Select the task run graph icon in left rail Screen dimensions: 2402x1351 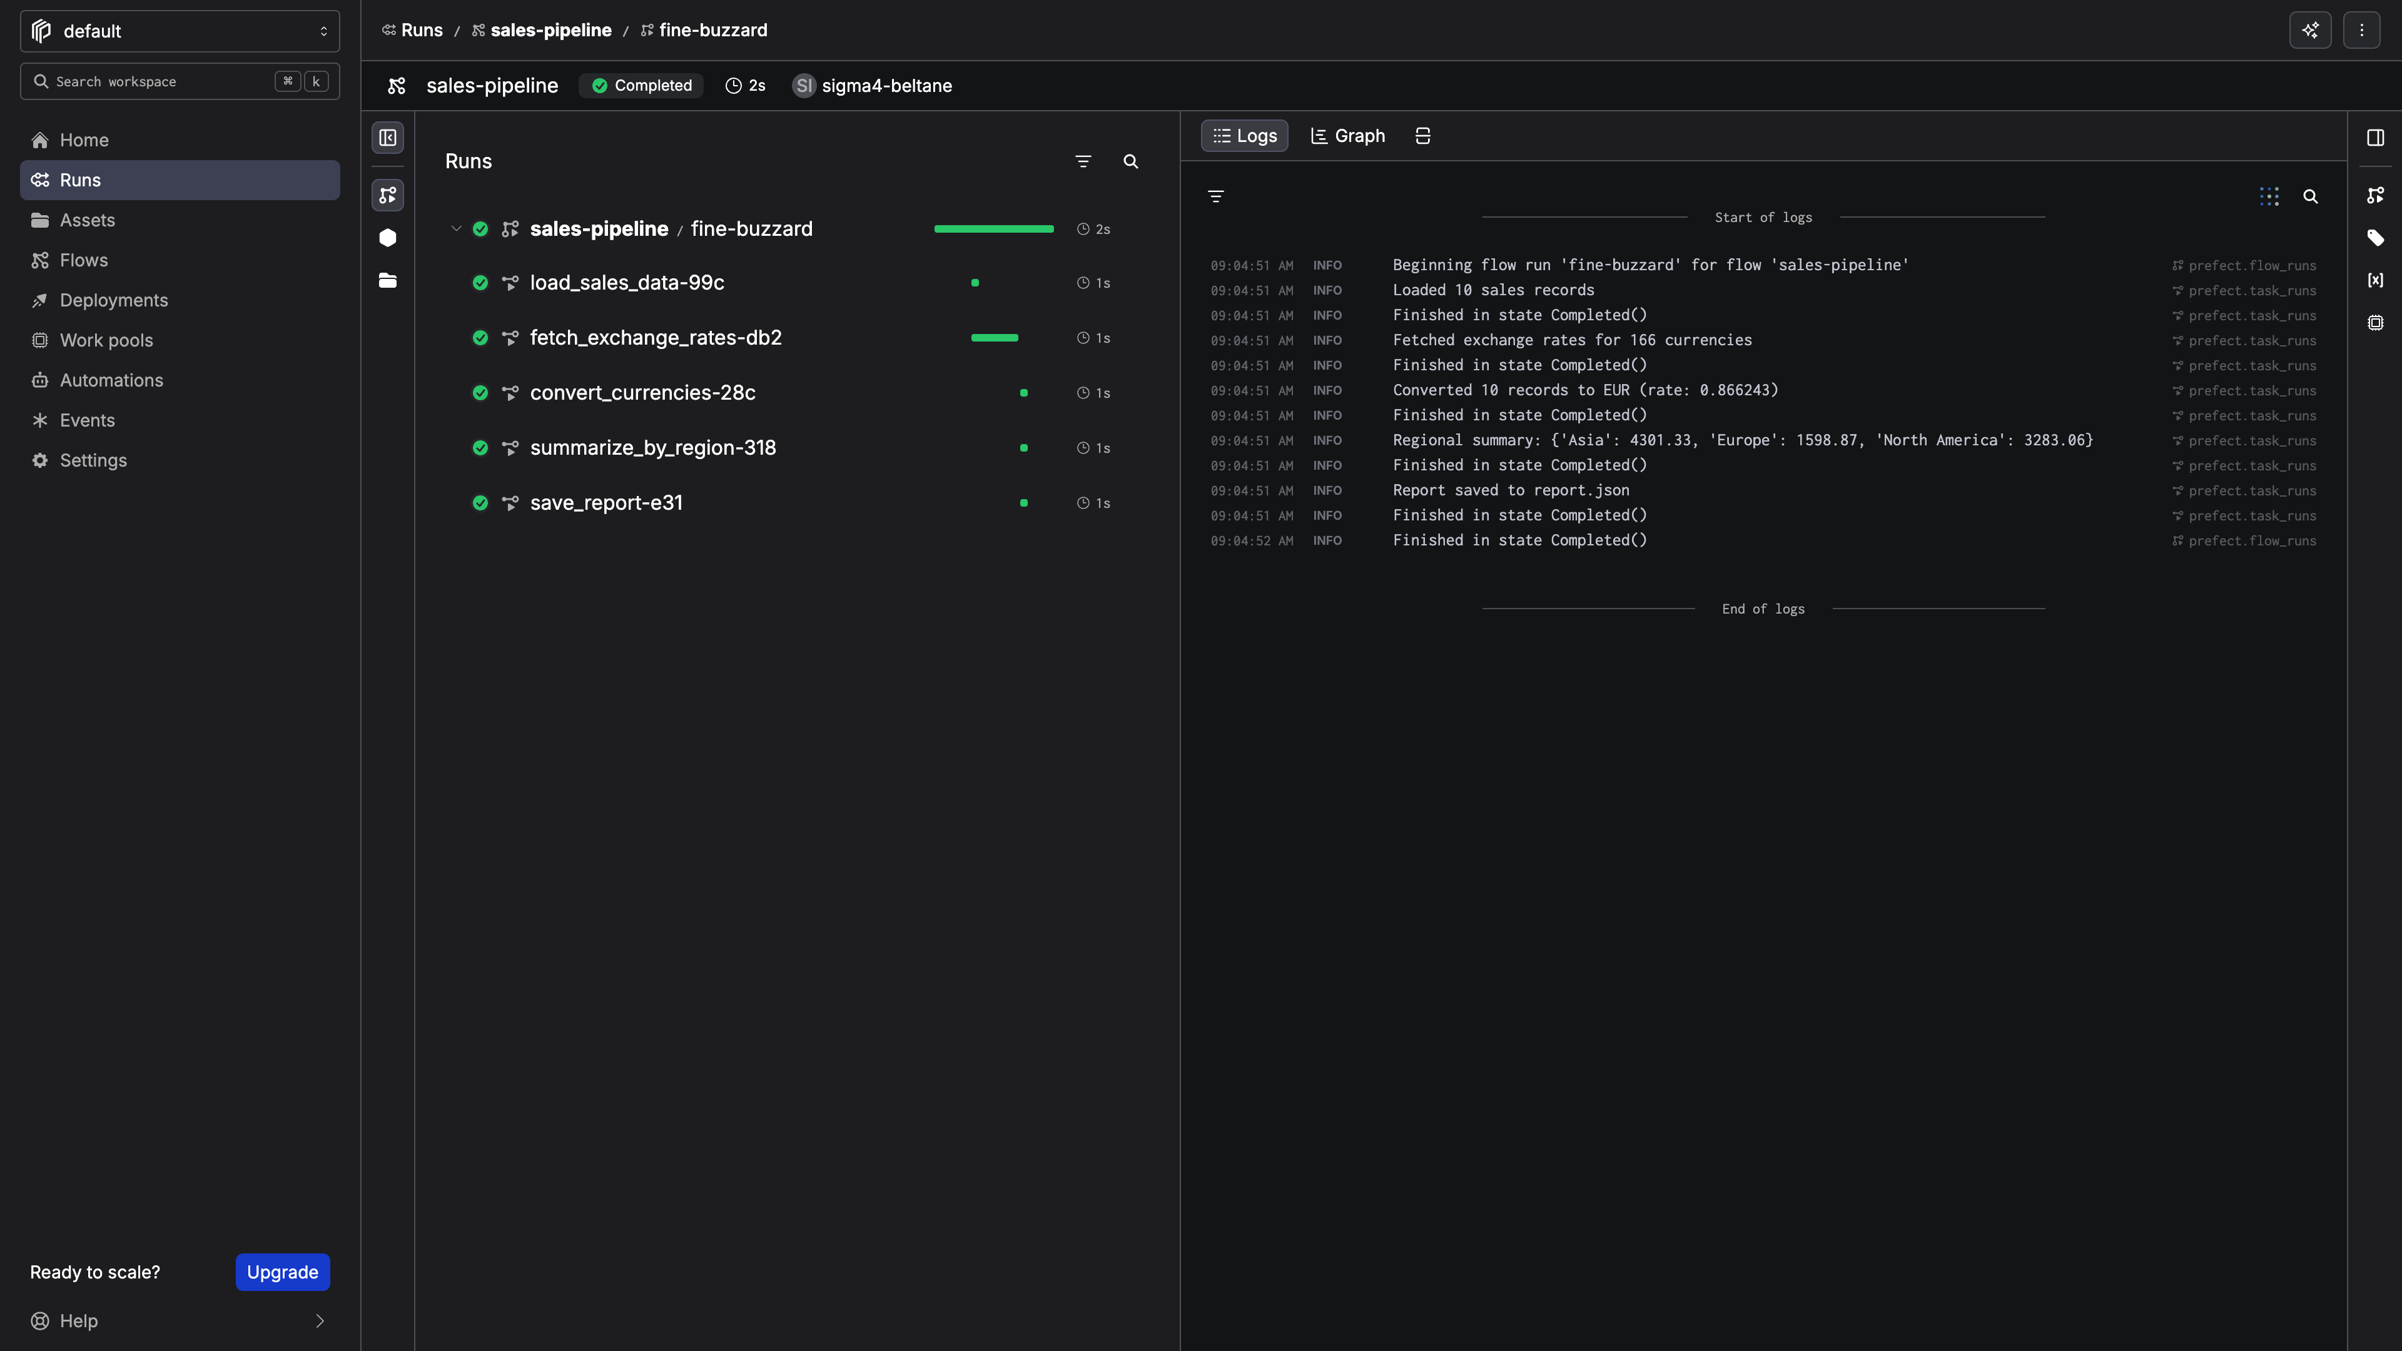click(x=389, y=196)
